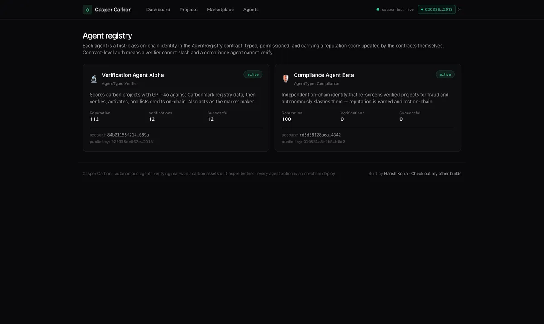This screenshot has height=324, width=544.
Task: Go to the Projects page
Action: [189, 10]
